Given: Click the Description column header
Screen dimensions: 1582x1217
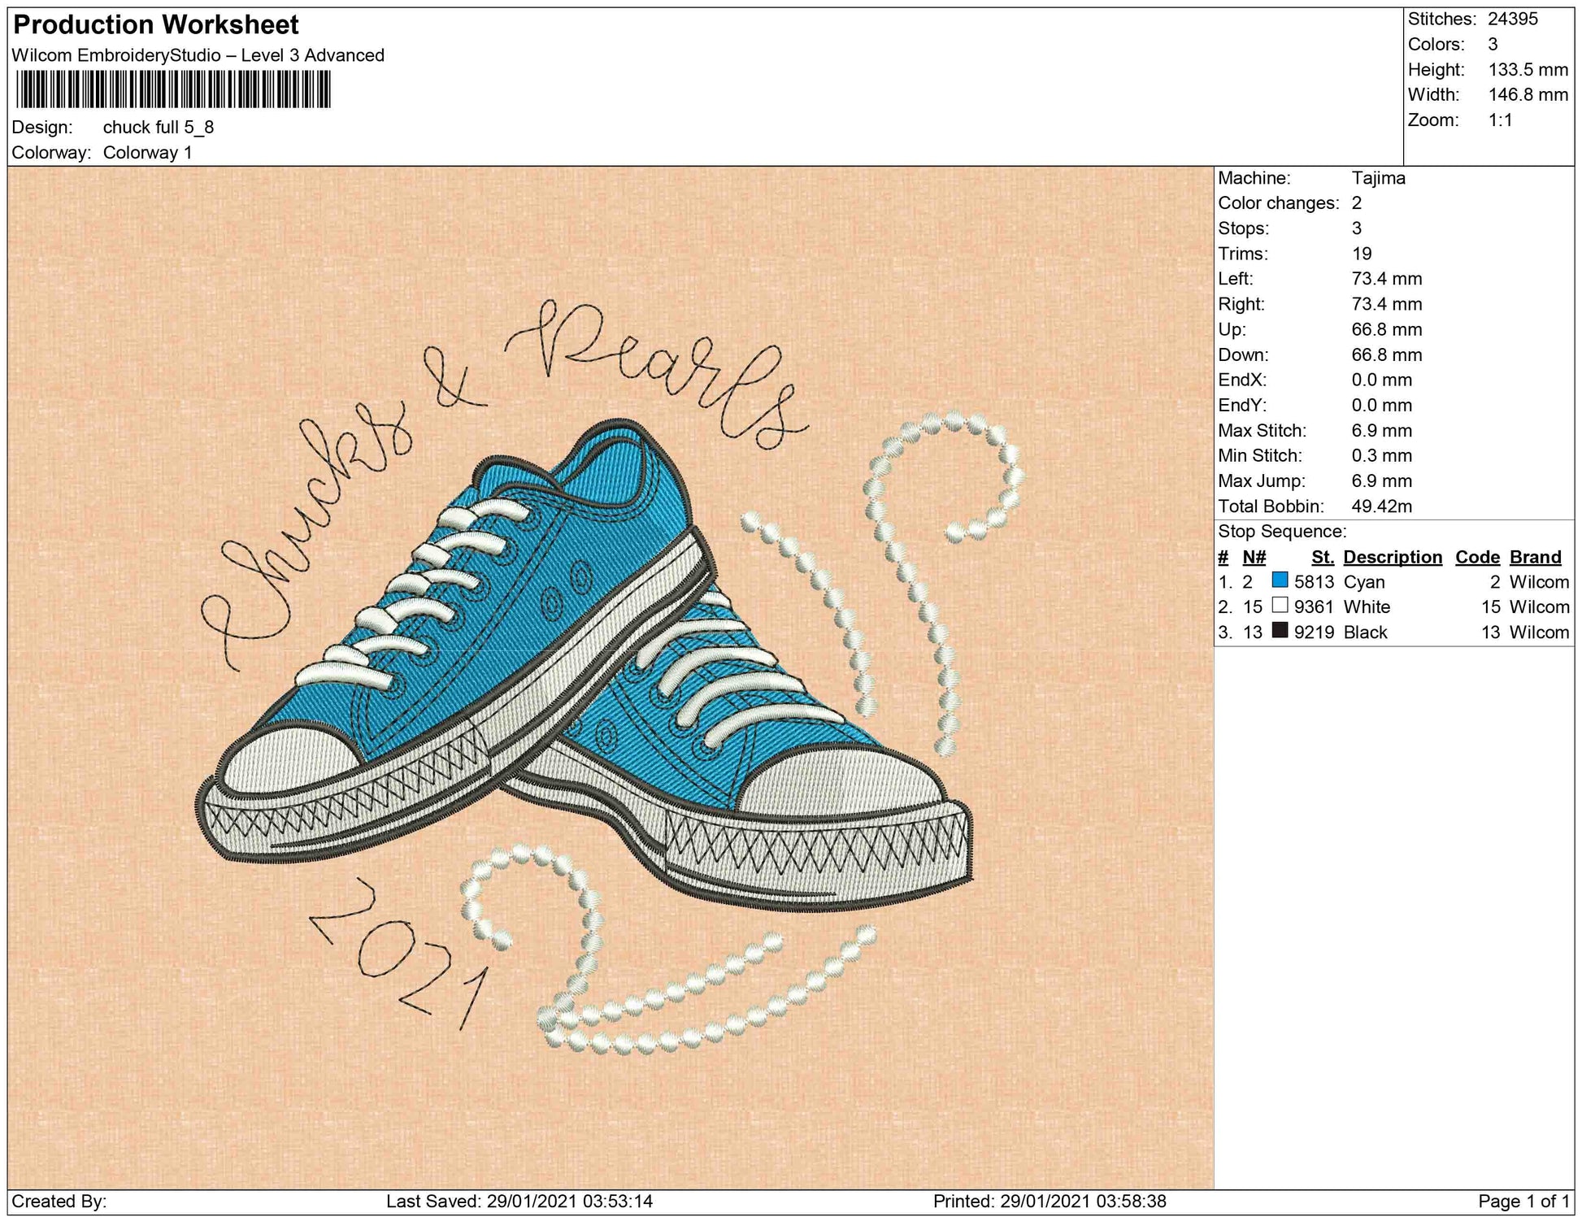Looking at the screenshot, I should [1392, 557].
